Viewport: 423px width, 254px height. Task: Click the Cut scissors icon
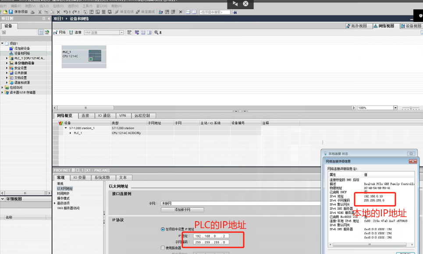(x=40, y=12)
